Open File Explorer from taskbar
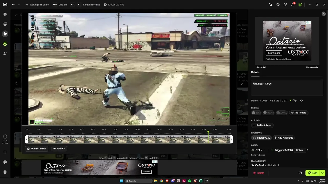This screenshot has width=328, height=184. point(156,181)
